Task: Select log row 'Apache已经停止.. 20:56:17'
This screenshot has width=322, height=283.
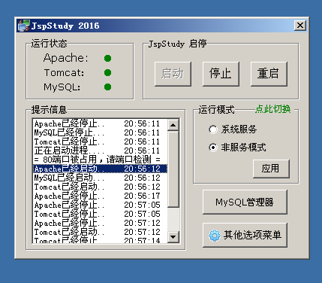Action: point(100,196)
